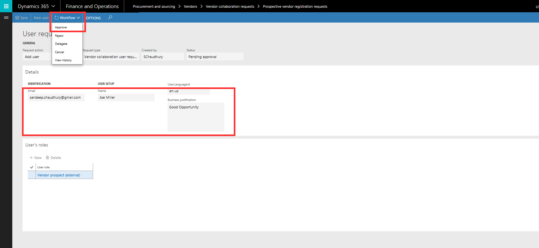Collapse the Workflow dropdown menu button
Viewport: 539px width, 248px height.
pyautogui.click(x=67, y=18)
